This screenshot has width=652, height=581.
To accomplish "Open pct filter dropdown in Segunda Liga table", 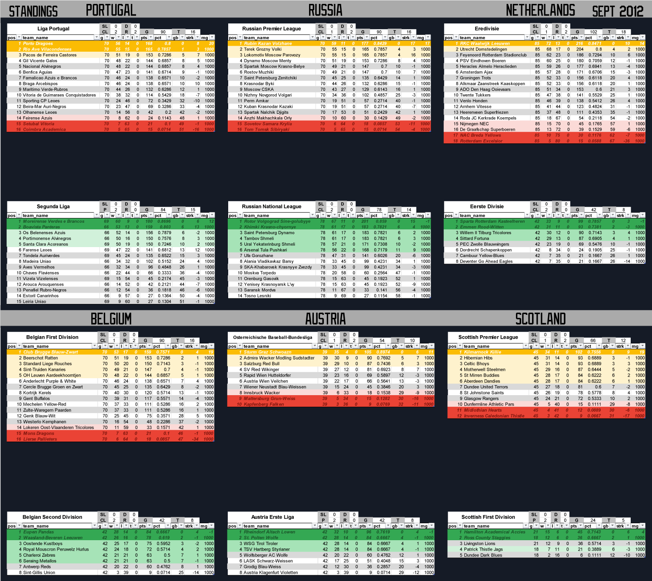I will pyautogui.click(x=169, y=215).
